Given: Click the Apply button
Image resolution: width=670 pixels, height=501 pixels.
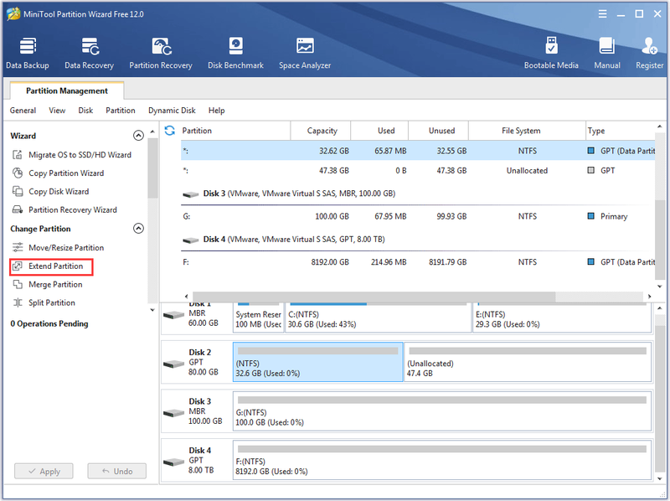Looking at the screenshot, I should (44, 471).
